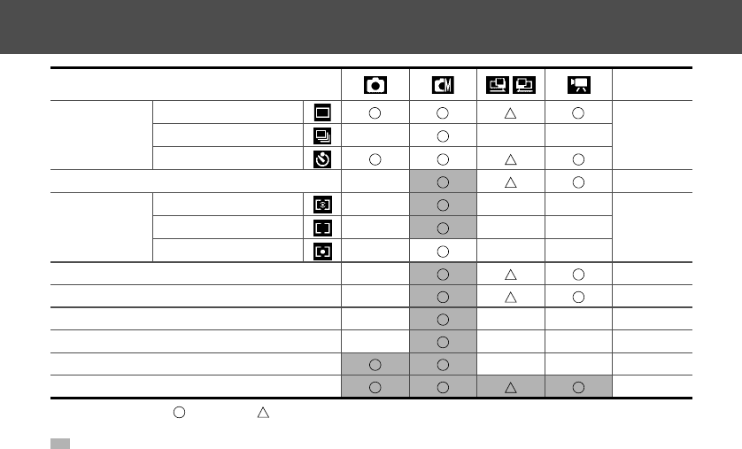This screenshot has width=742, height=449.
Task: Click the shaded triangle in the bottom table row
Action: pos(512,387)
